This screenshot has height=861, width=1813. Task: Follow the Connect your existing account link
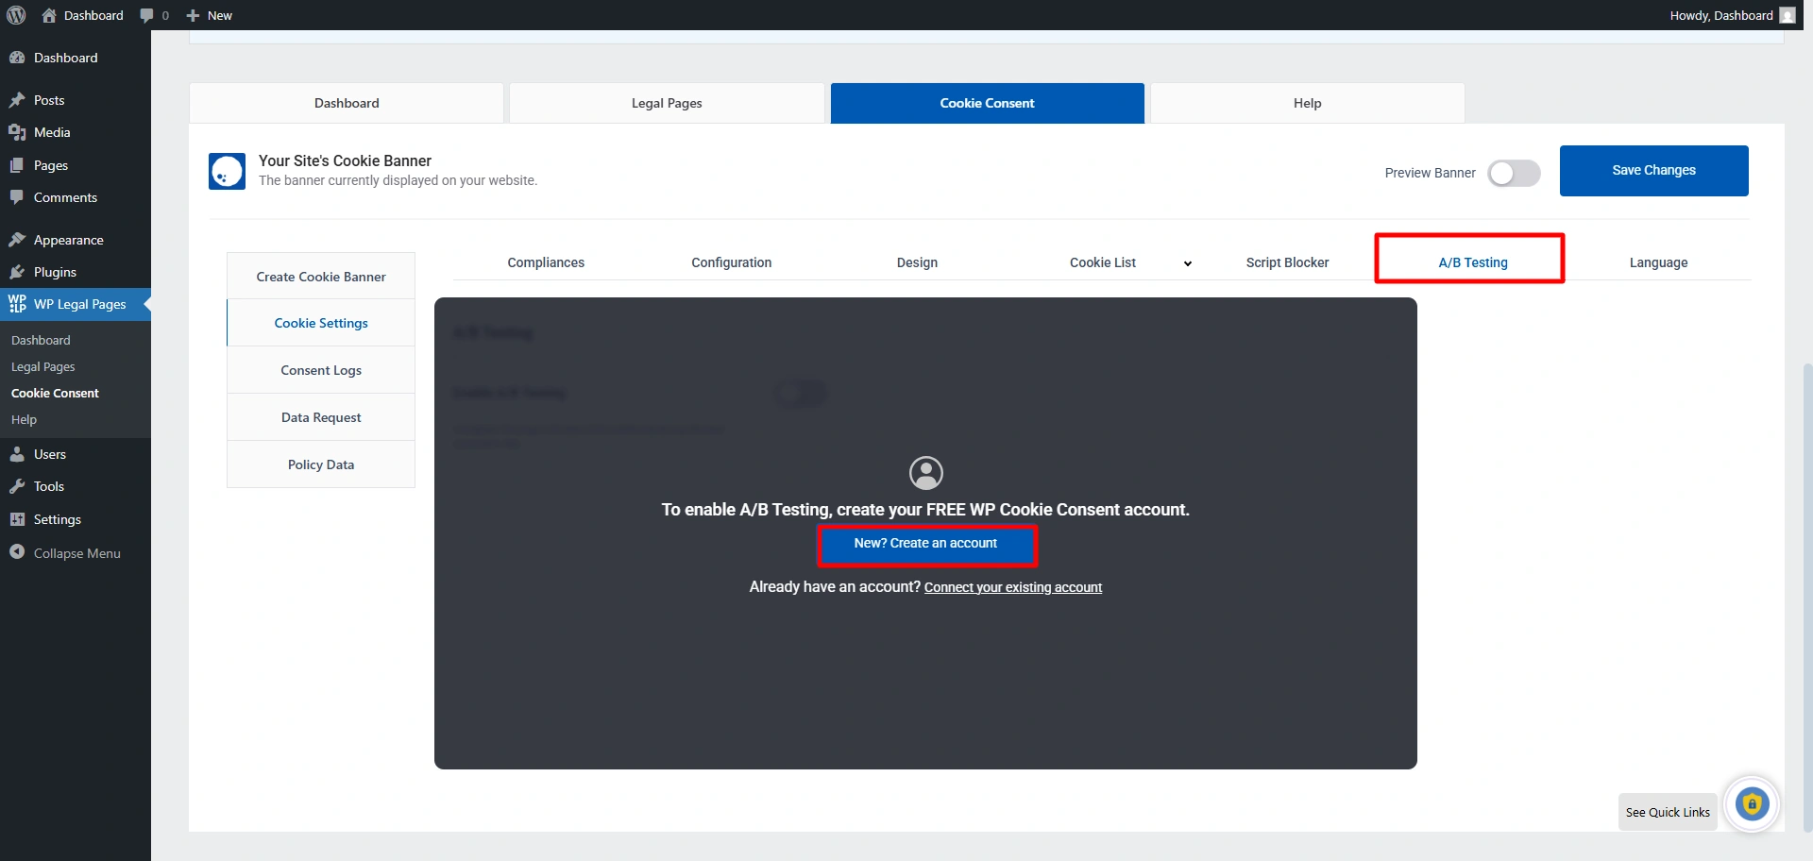click(1012, 587)
